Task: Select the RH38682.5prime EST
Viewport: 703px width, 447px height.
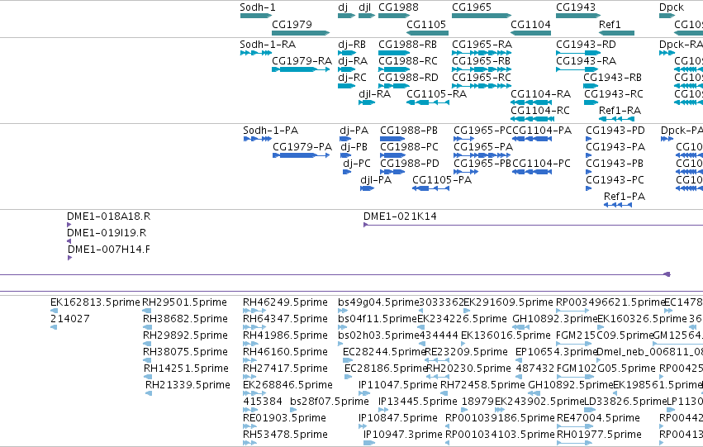Action: 148,327
